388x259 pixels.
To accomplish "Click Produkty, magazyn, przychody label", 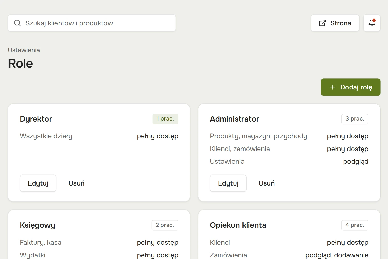I will point(258,136).
